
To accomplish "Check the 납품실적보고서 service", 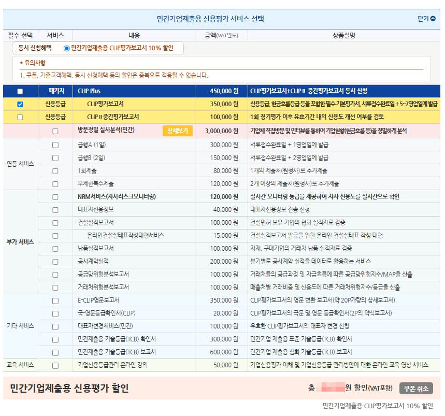I will pyautogui.click(x=55, y=249).
